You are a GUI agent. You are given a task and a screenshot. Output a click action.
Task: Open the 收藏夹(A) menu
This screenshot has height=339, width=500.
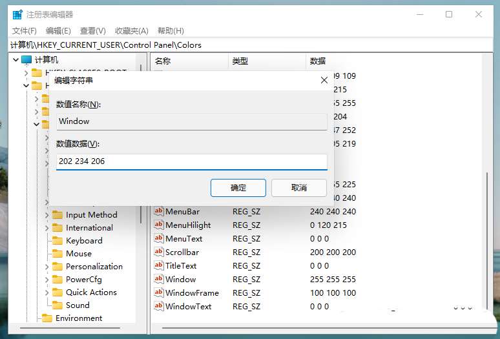tap(131, 31)
